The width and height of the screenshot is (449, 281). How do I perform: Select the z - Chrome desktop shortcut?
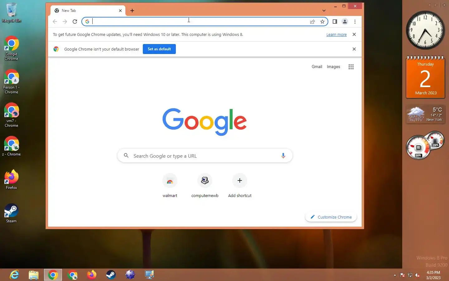click(x=12, y=146)
